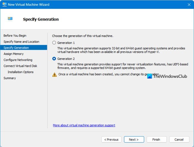The width and height of the screenshot is (194, 147).
Task: Click the wizard icon in the title bar
Action: (4, 4)
